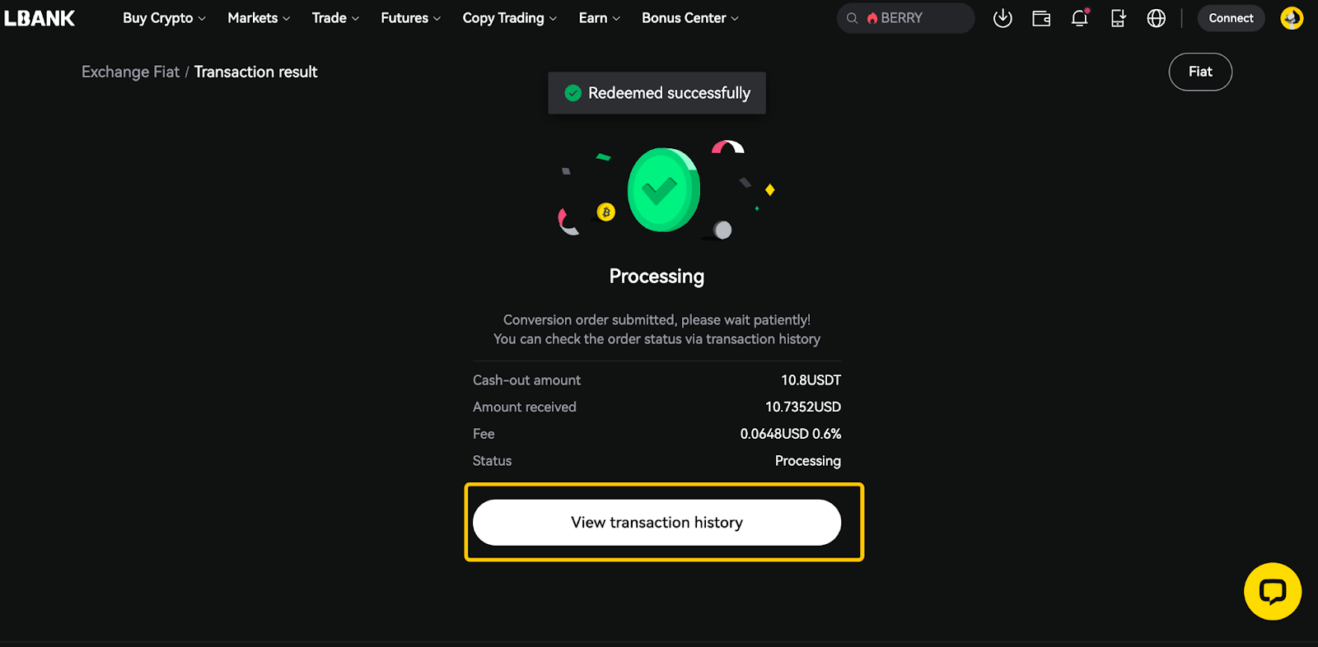
Task: Click View transaction history button
Action: point(657,523)
